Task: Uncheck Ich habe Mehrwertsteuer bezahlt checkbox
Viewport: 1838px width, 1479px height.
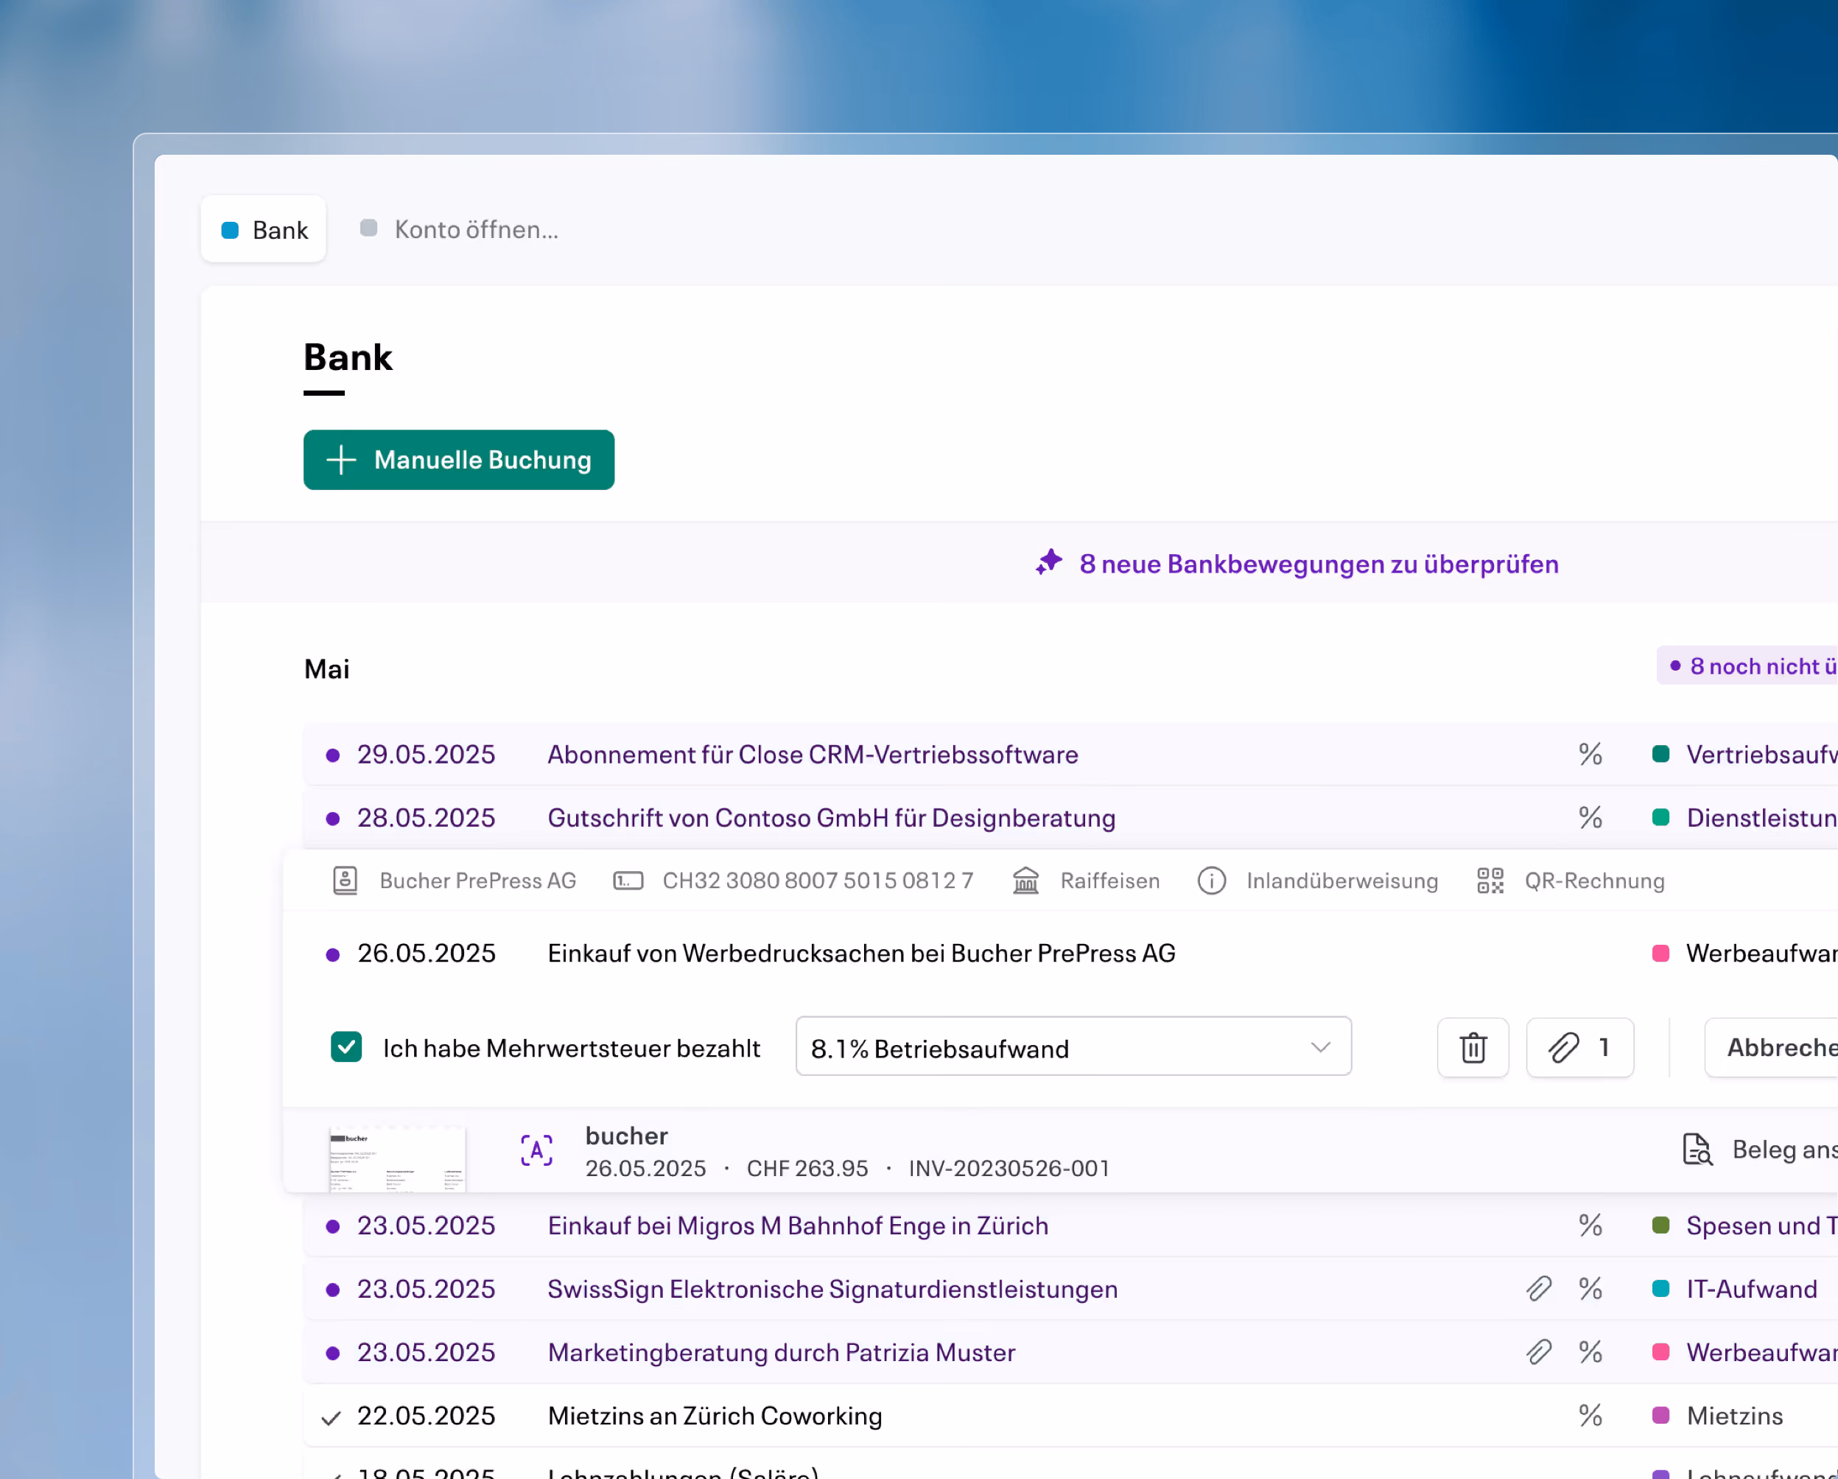Action: (x=346, y=1046)
